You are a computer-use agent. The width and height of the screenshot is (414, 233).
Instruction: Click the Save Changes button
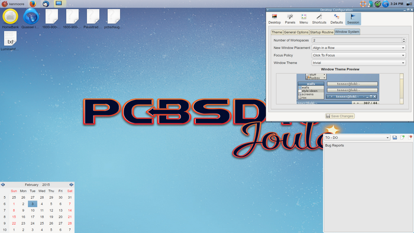[339, 116]
